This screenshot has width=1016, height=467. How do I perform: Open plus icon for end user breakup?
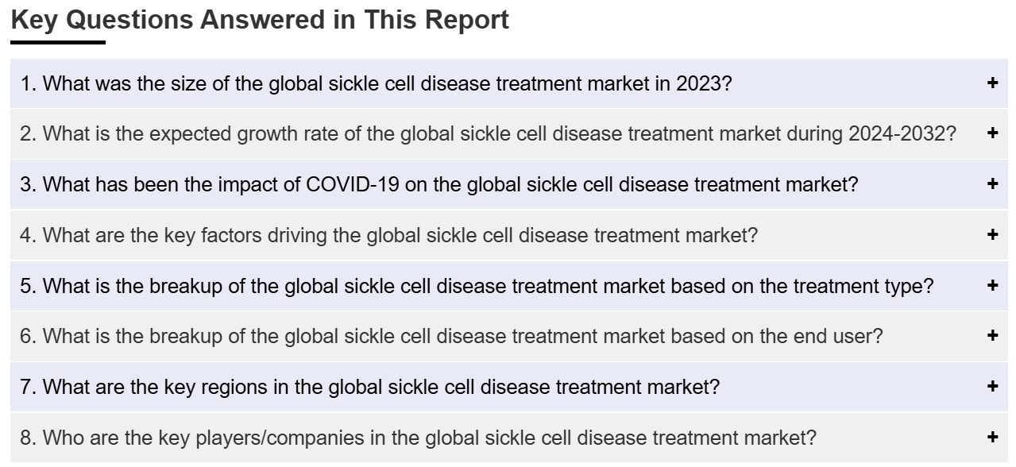[992, 336]
